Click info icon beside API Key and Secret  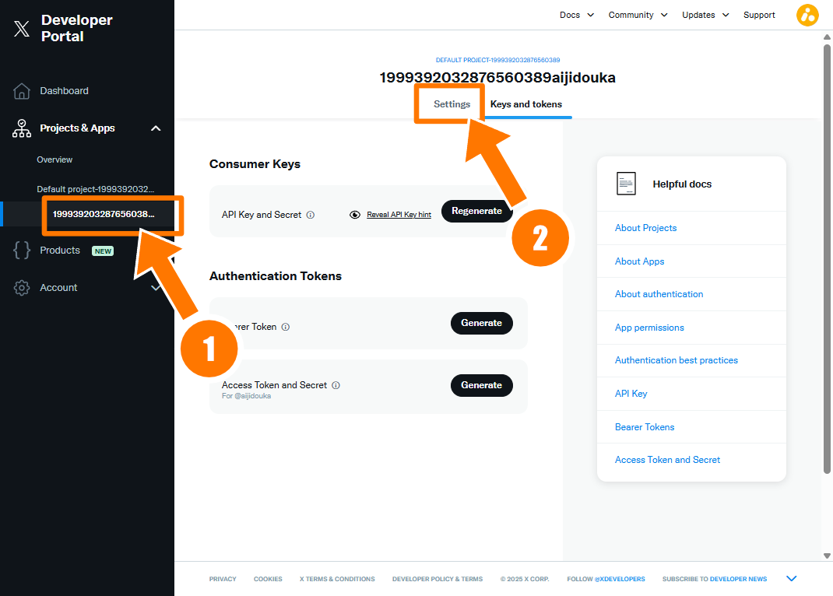click(311, 215)
